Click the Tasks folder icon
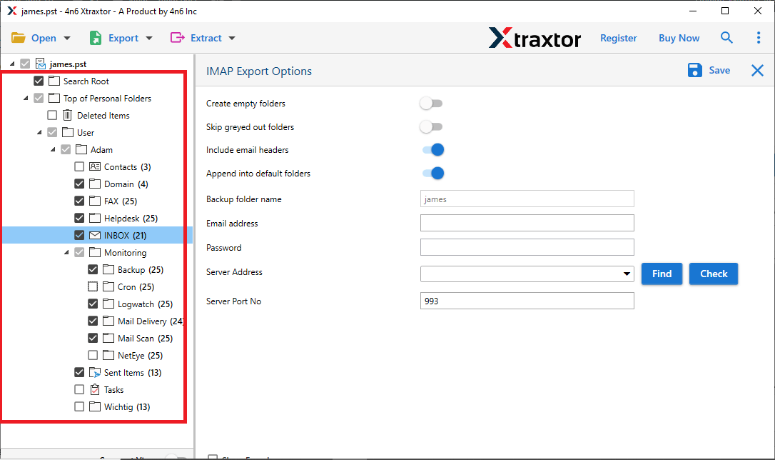775x460 pixels. (96, 389)
